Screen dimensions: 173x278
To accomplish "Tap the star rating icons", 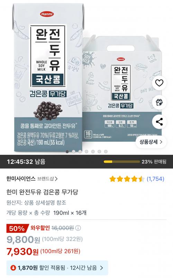I will click(127, 179).
